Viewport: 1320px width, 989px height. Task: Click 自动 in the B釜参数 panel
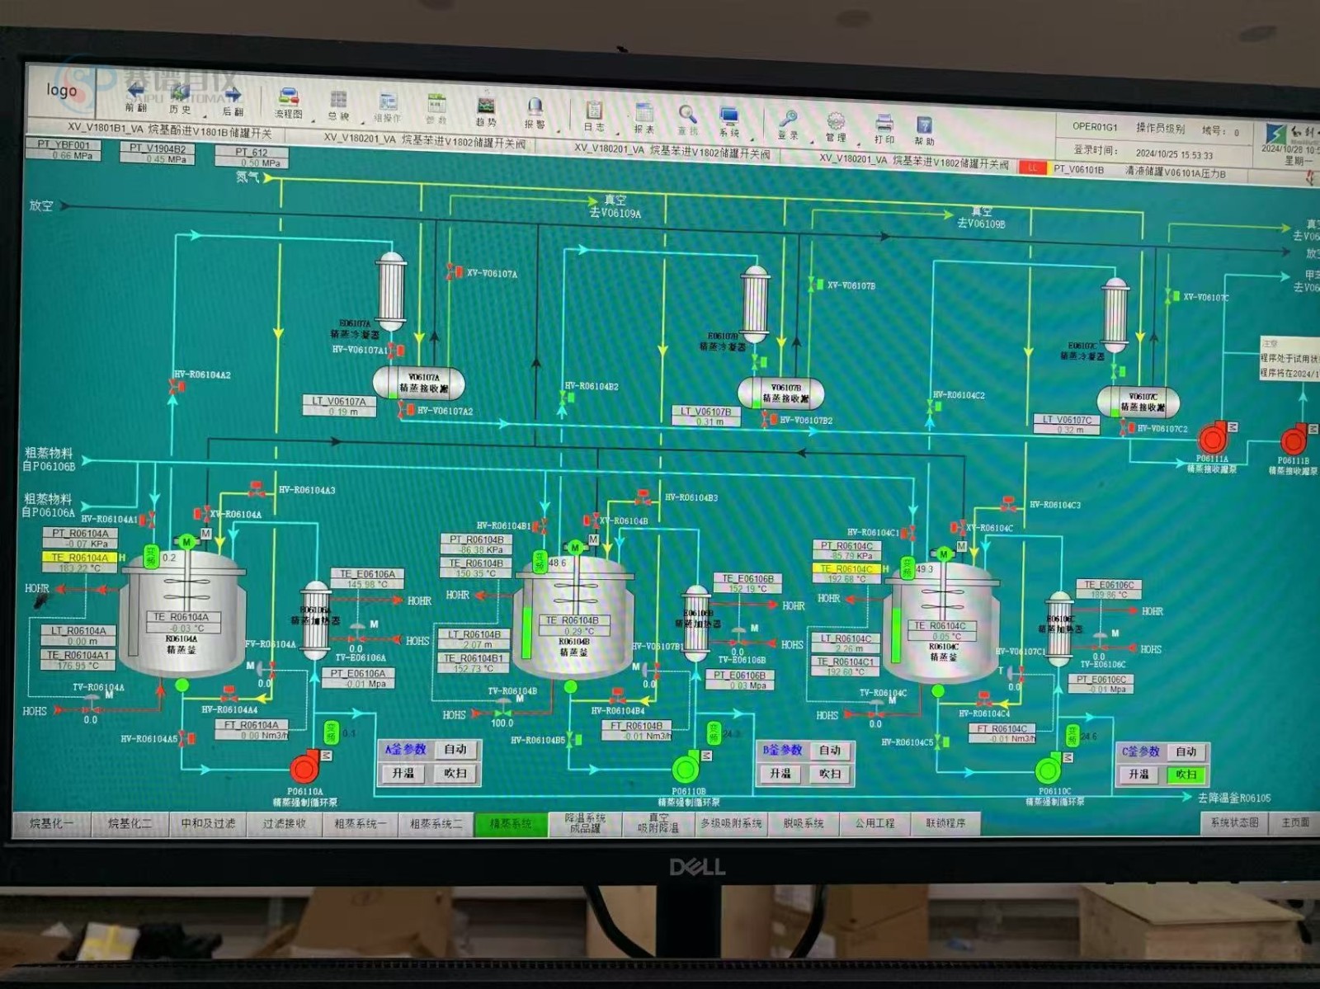click(830, 750)
